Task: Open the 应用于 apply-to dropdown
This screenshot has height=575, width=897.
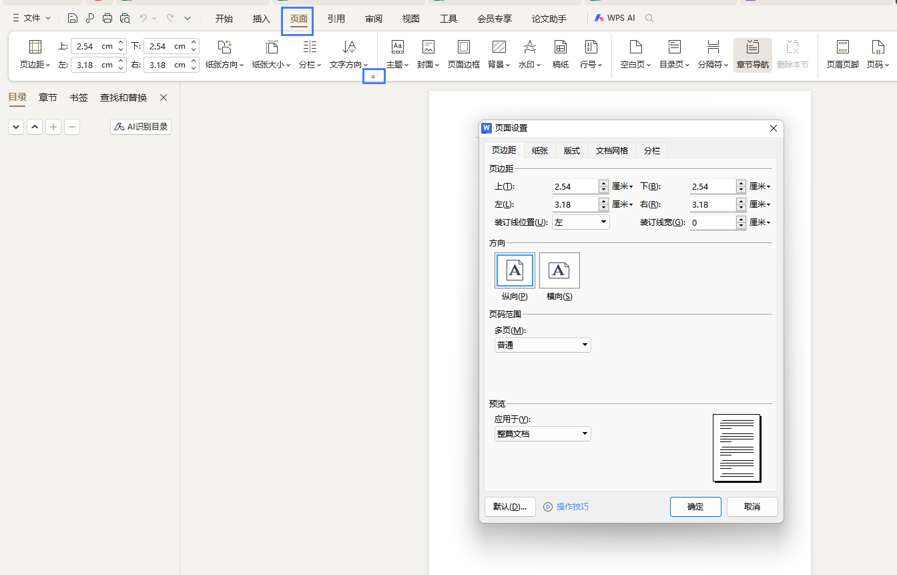Action: [x=543, y=433]
